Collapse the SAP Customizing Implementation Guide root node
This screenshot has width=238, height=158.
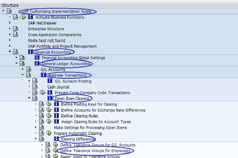3,11
